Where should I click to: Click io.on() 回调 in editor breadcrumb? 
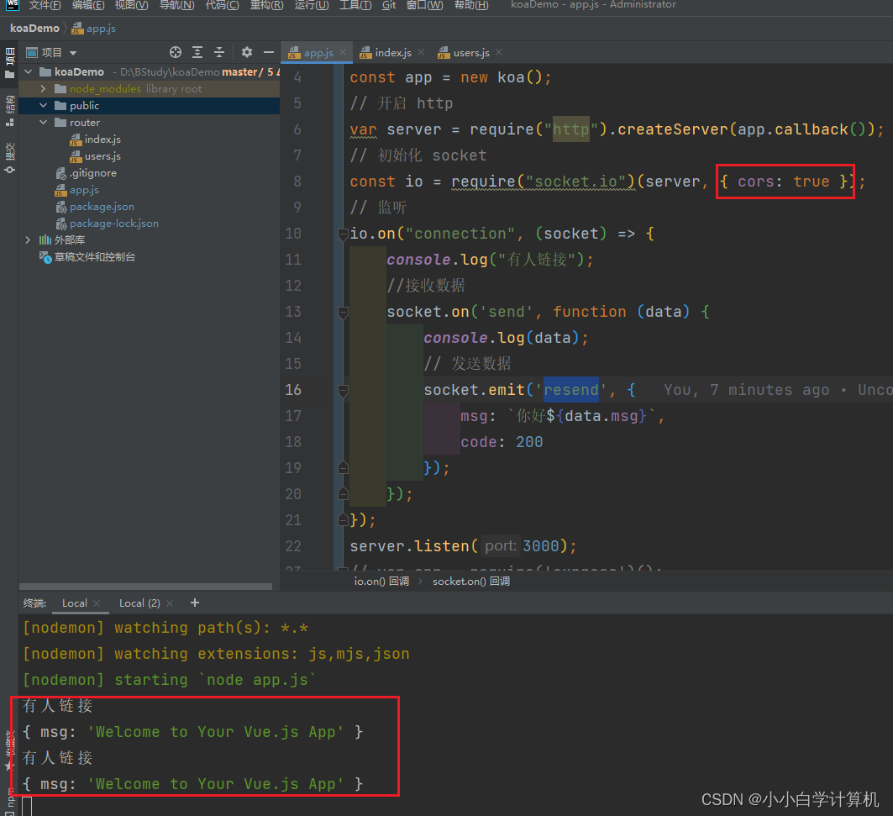tap(381, 582)
